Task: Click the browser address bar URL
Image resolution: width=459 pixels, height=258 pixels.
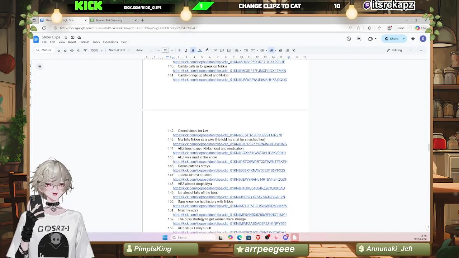Action: coord(129,28)
